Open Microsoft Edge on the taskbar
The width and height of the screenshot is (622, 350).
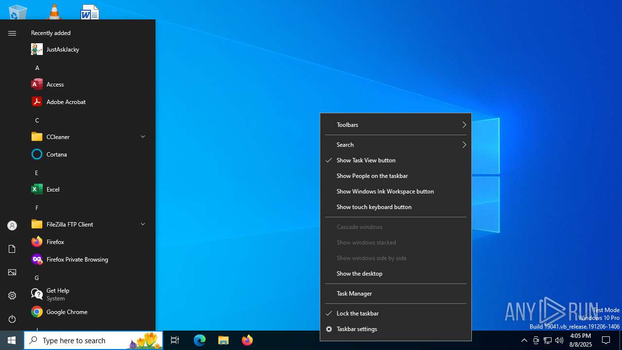[200, 340]
